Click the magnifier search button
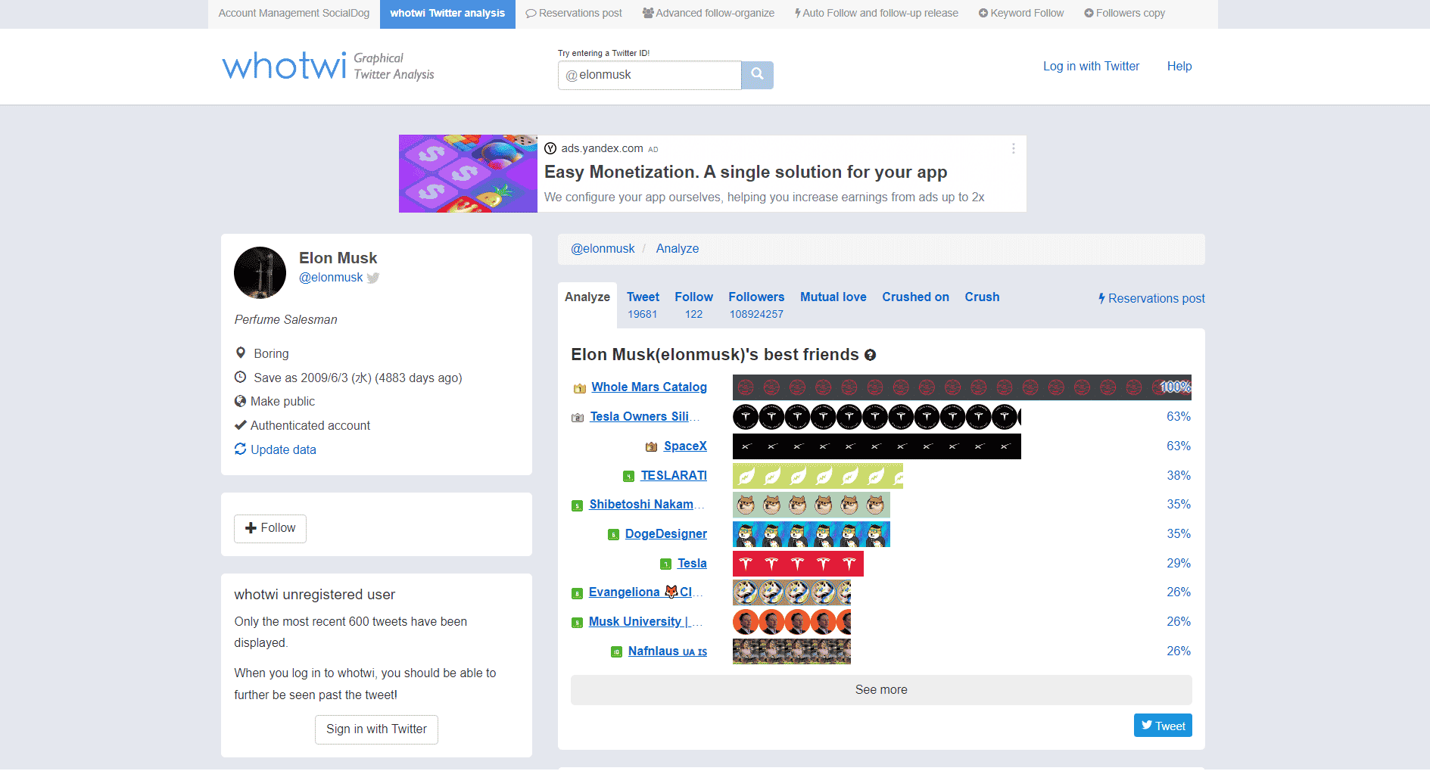This screenshot has width=1430, height=771. (x=757, y=75)
